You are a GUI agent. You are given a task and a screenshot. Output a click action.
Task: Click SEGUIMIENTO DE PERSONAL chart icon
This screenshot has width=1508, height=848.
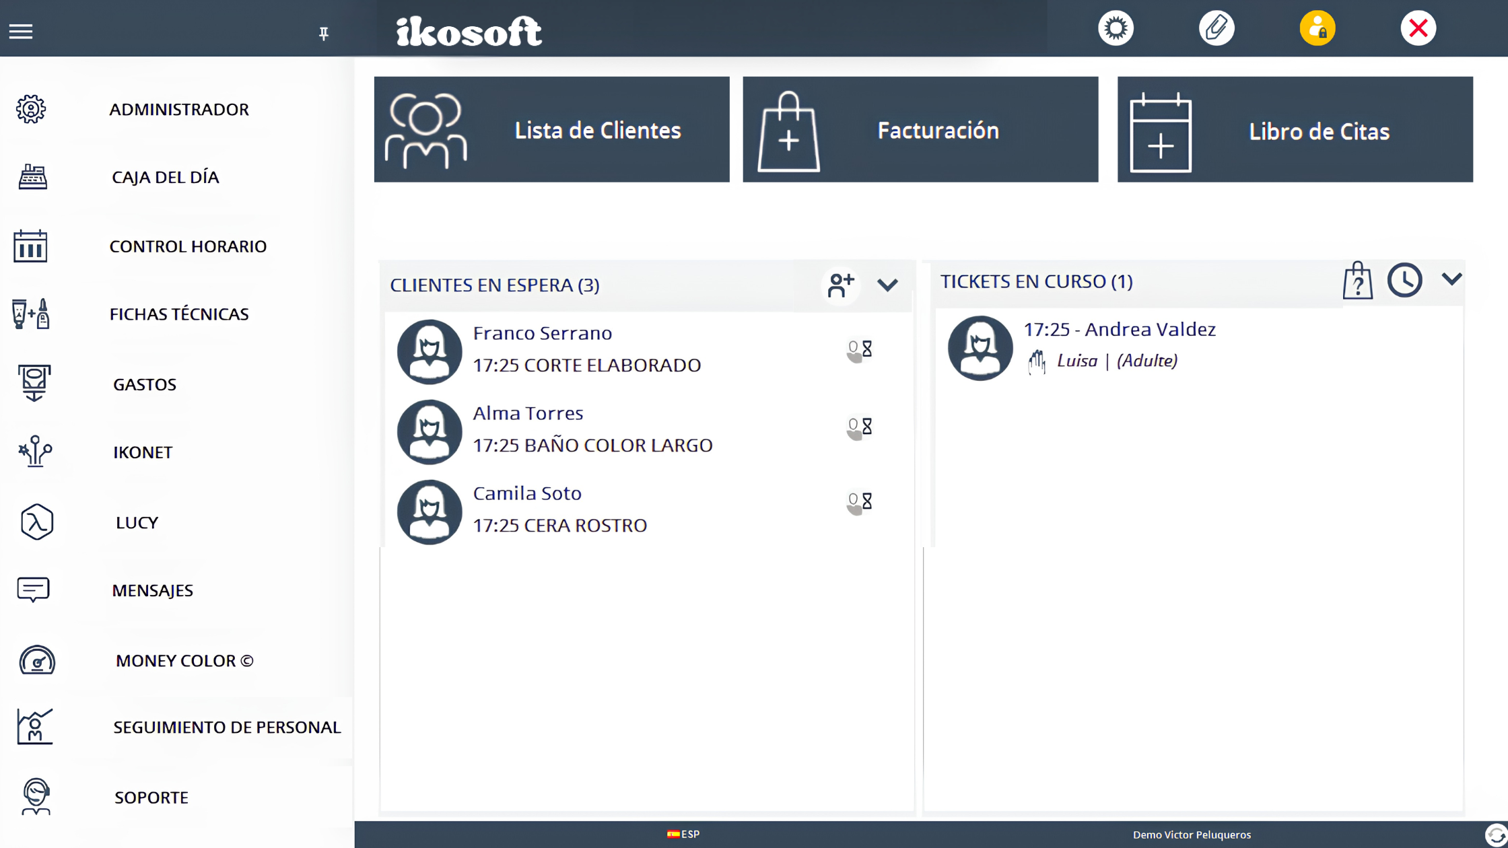(x=35, y=727)
